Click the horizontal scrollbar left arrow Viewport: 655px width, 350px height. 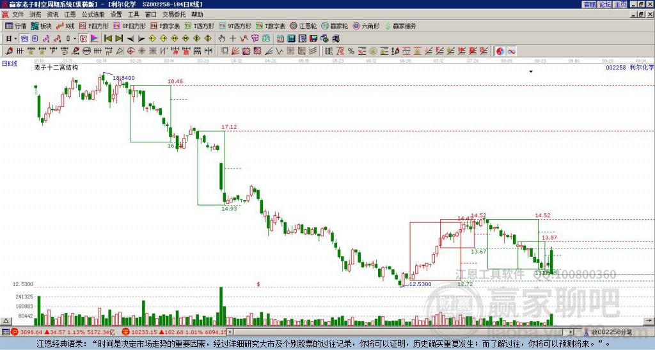coord(230,332)
